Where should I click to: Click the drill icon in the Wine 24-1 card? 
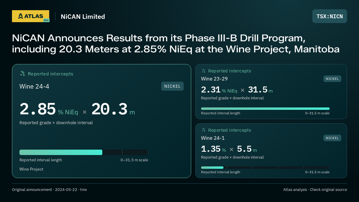[203, 130]
